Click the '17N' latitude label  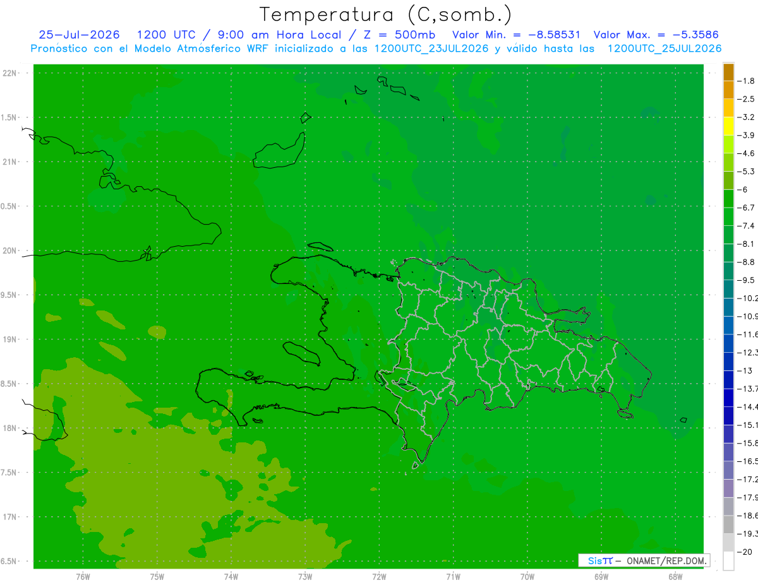[x=9, y=517]
